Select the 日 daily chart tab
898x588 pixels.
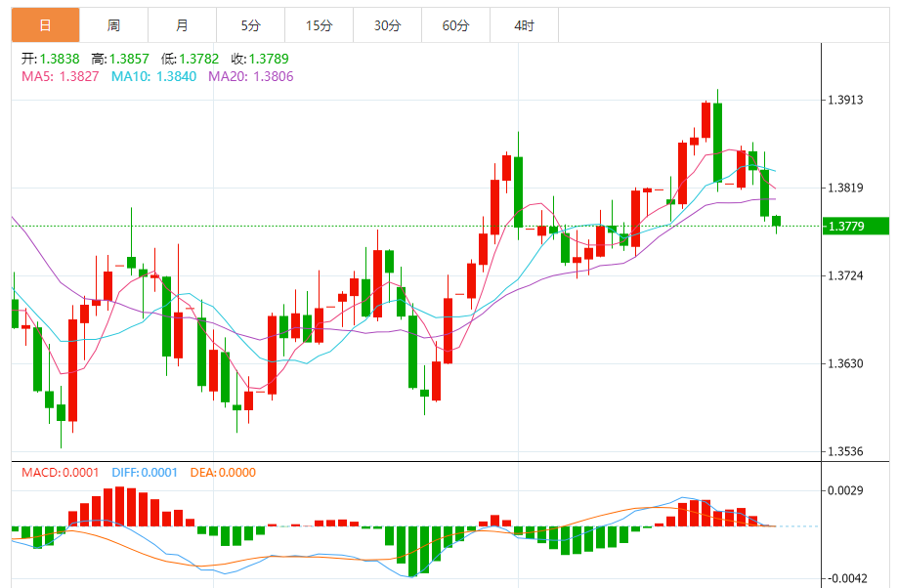click(45, 25)
